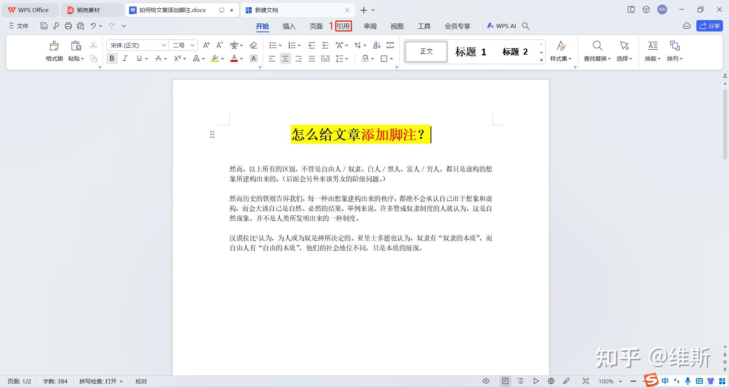Toggle Italic formatting

(125, 58)
